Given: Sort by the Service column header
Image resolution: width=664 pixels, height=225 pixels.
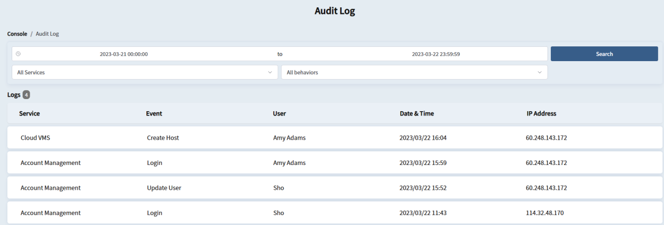Looking at the screenshot, I should [x=30, y=113].
